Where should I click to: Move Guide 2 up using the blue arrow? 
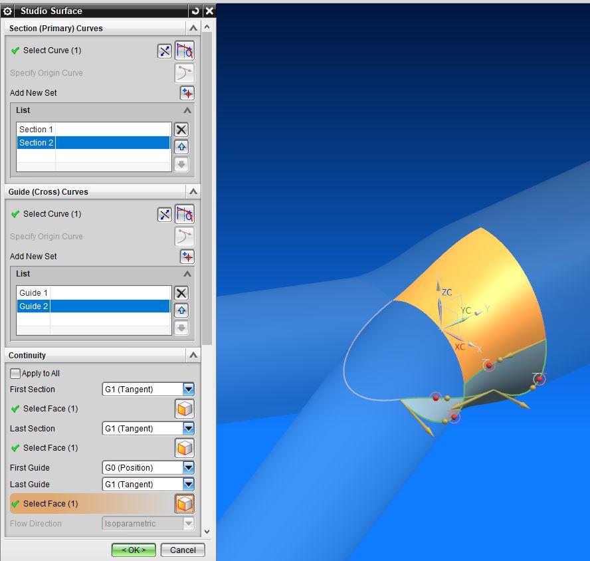point(181,310)
